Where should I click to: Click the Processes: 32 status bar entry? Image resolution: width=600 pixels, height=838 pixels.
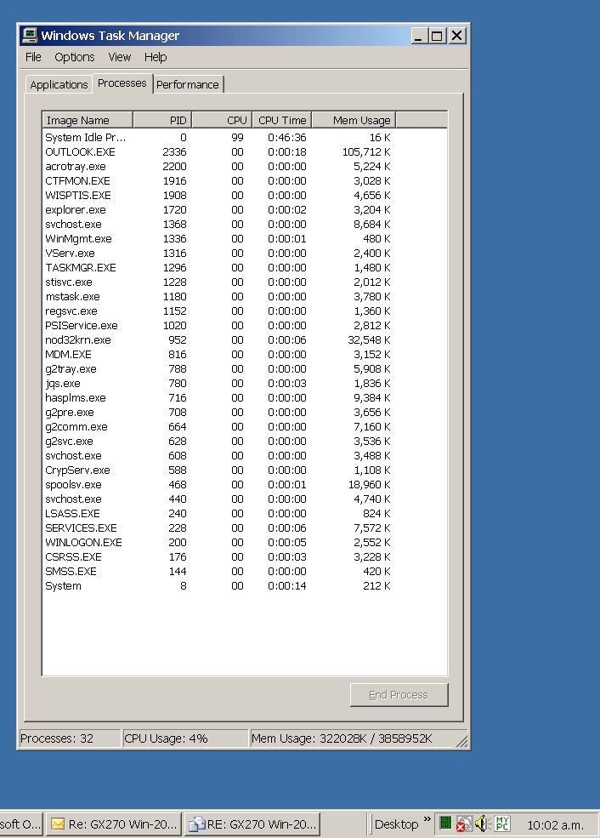click(70, 738)
